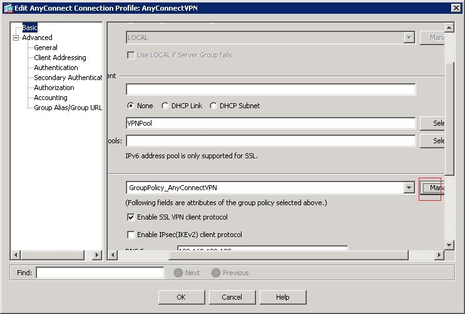Click the Previous find button

(x=230, y=273)
